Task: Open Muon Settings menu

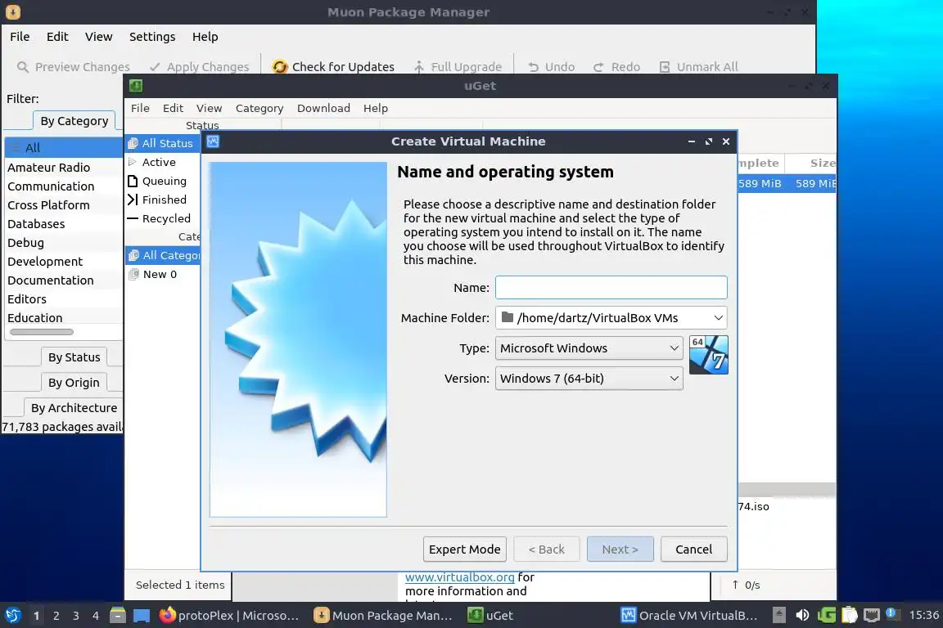Action: click(152, 37)
